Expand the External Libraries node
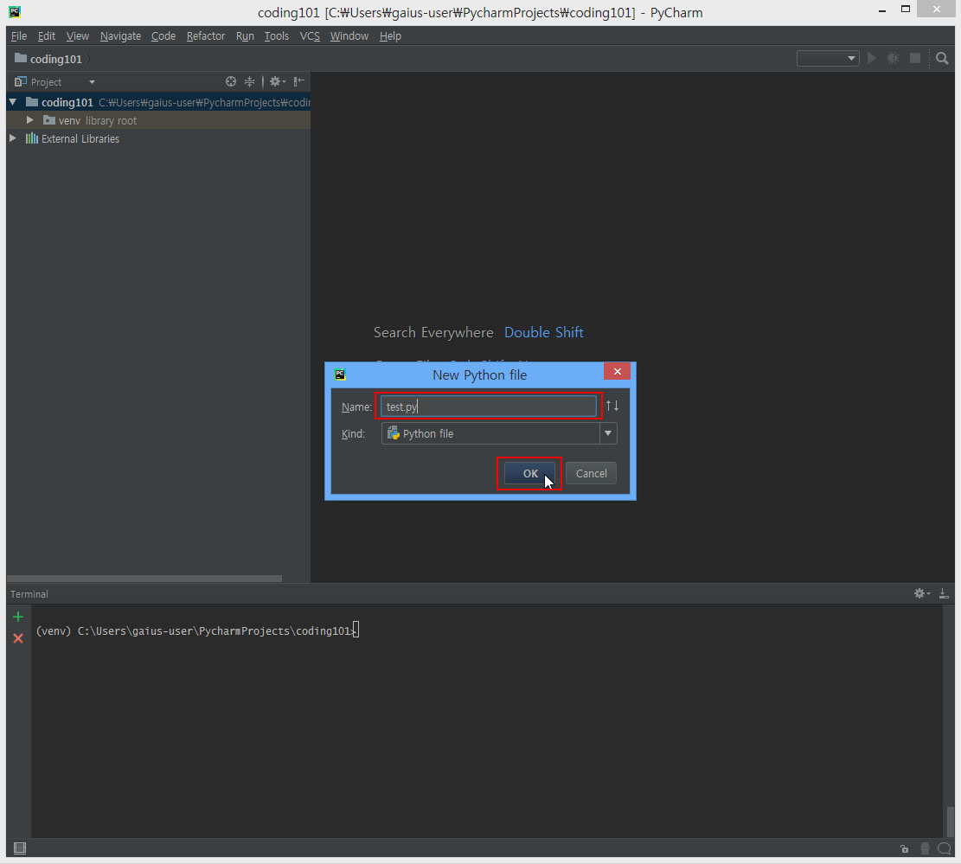 [12, 138]
